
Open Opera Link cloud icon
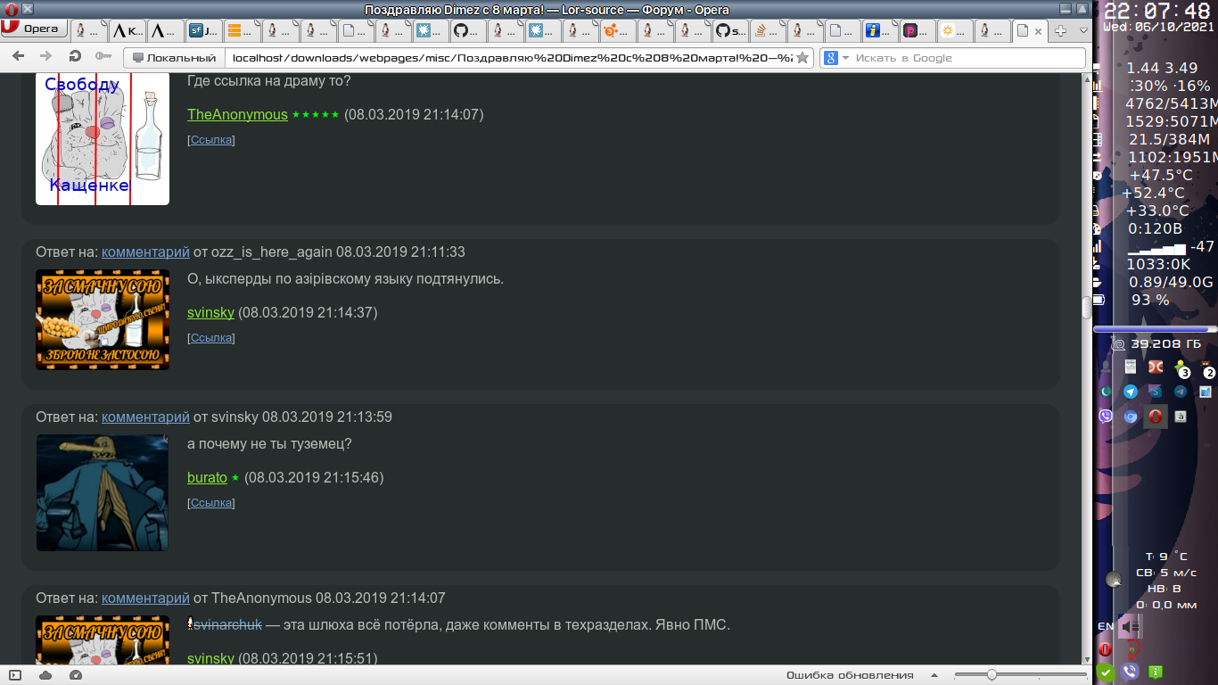coord(45,675)
